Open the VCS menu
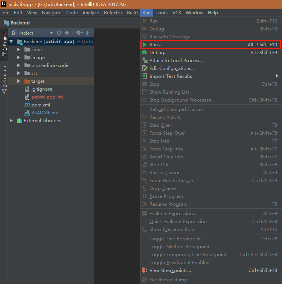Viewport: 282px width, 284px height. [x=177, y=13]
